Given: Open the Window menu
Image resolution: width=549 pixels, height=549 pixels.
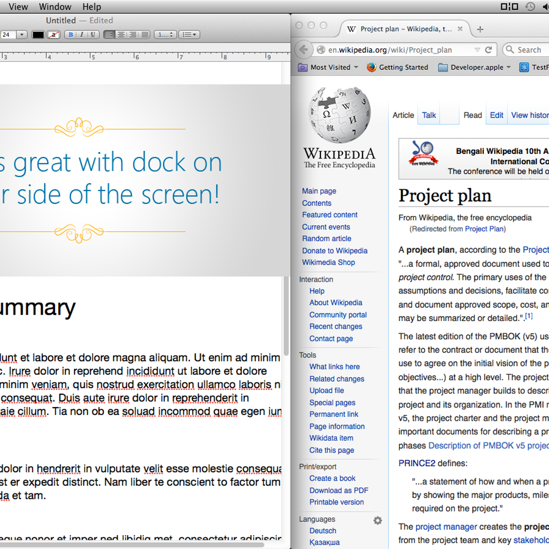Looking at the screenshot, I should click(x=55, y=7).
